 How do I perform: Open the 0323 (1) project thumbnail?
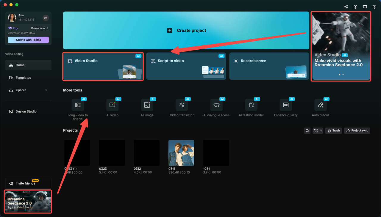coord(77,153)
